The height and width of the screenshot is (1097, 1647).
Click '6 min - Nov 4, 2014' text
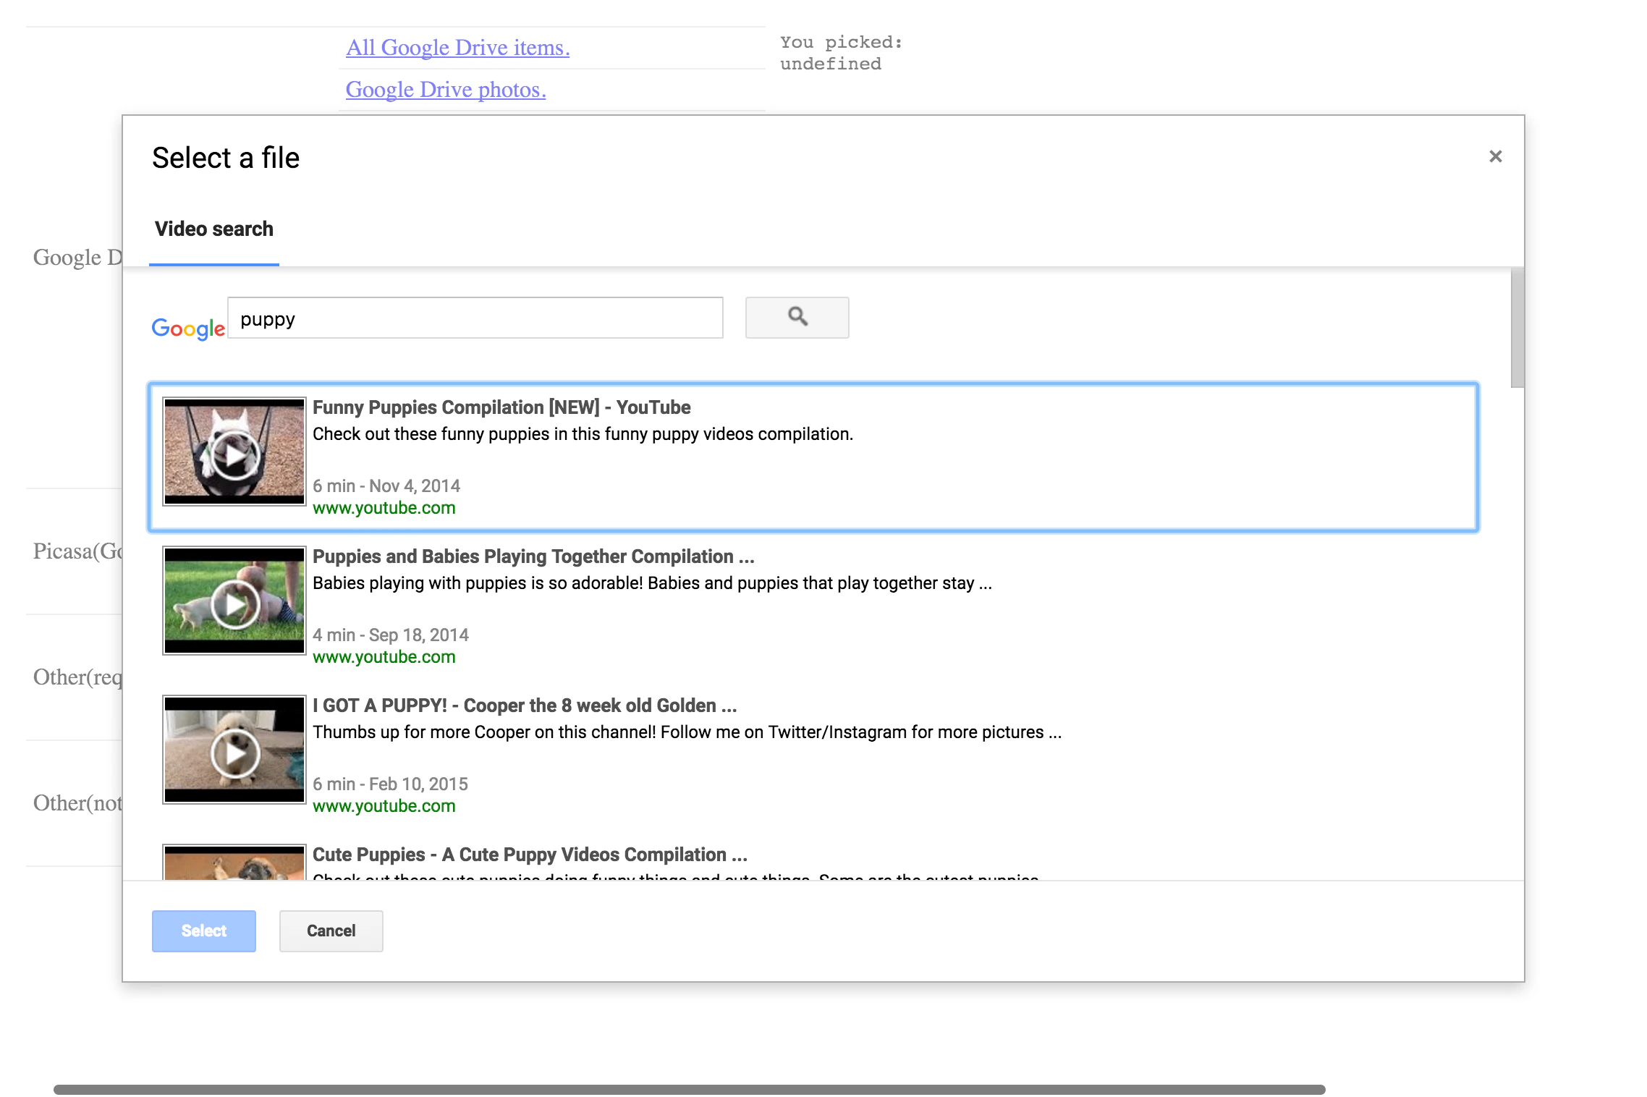click(386, 486)
